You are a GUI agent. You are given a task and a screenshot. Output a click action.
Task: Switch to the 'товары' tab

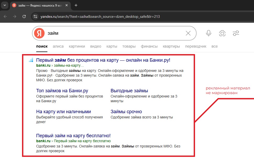(x=129, y=46)
